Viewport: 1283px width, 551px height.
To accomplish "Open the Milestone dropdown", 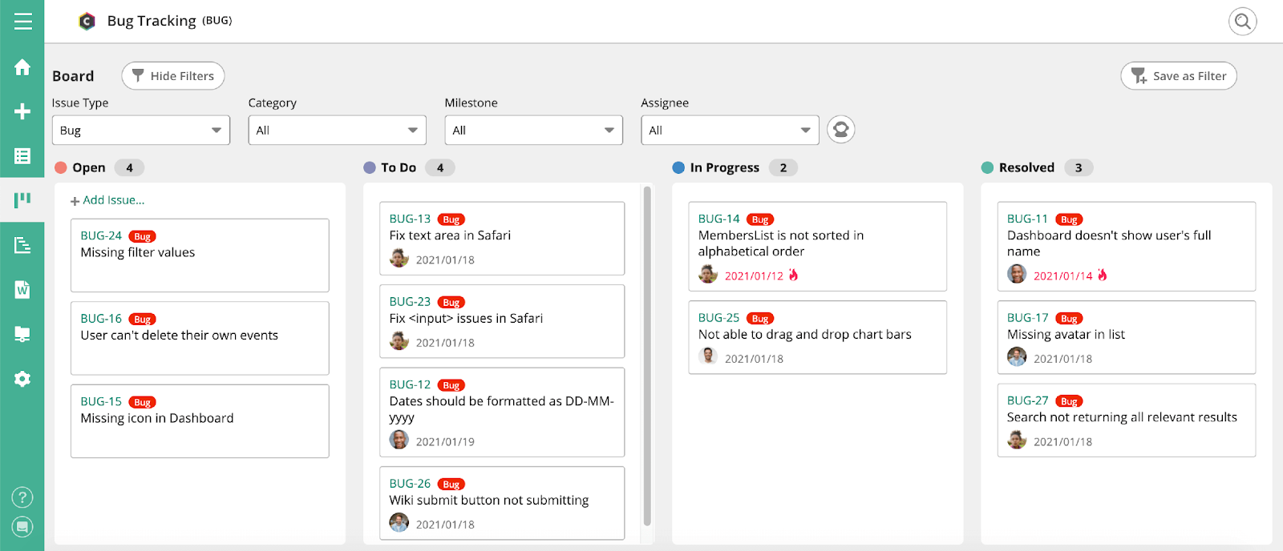I will [533, 131].
